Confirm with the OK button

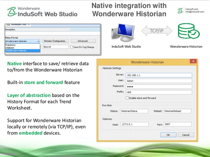click(168, 135)
